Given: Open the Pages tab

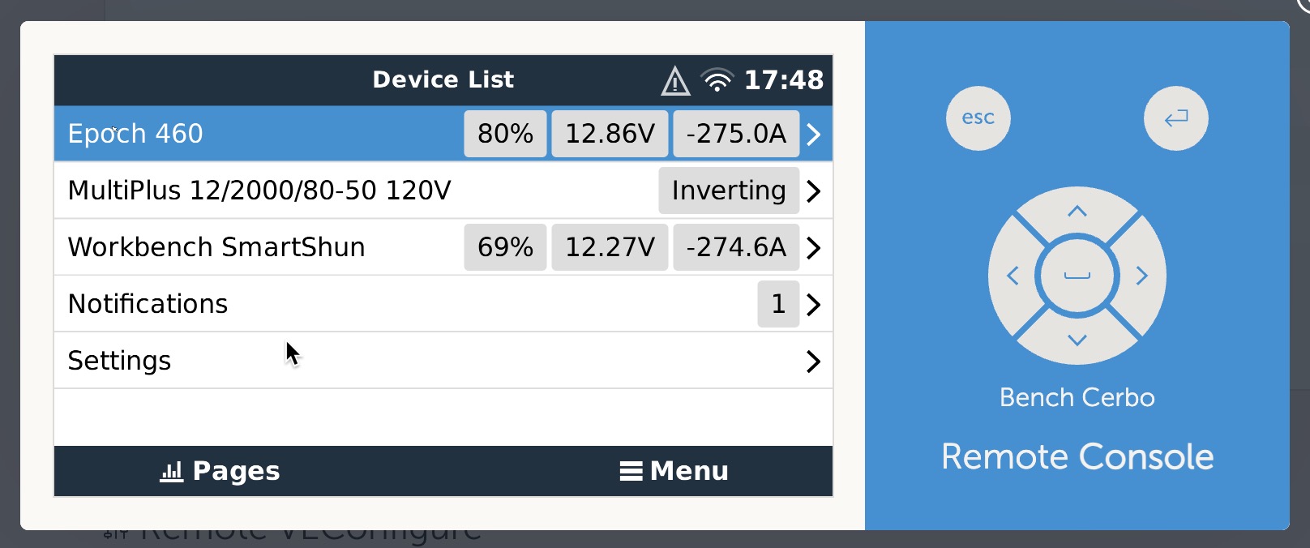Looking at the screenshot, I should [220, 471].
